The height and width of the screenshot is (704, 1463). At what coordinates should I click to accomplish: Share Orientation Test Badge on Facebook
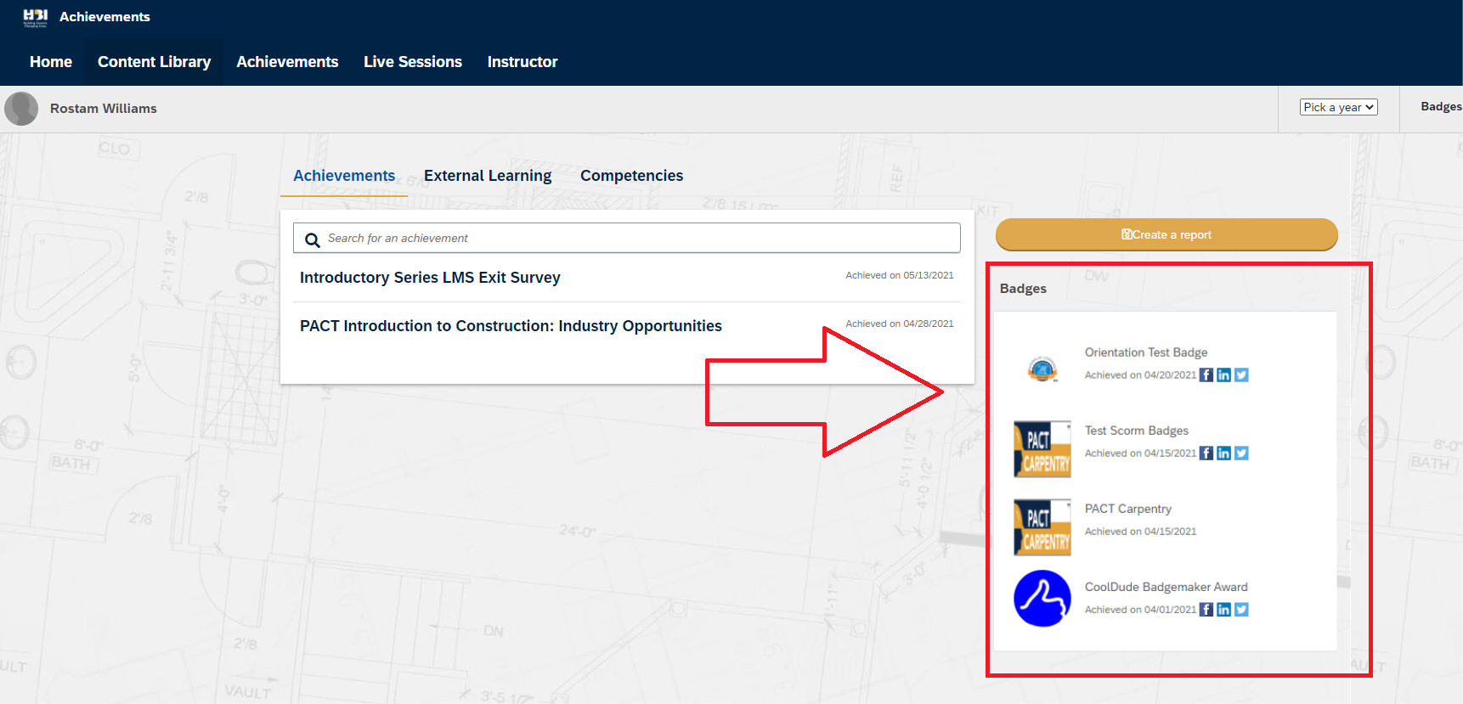(1206, 375)
